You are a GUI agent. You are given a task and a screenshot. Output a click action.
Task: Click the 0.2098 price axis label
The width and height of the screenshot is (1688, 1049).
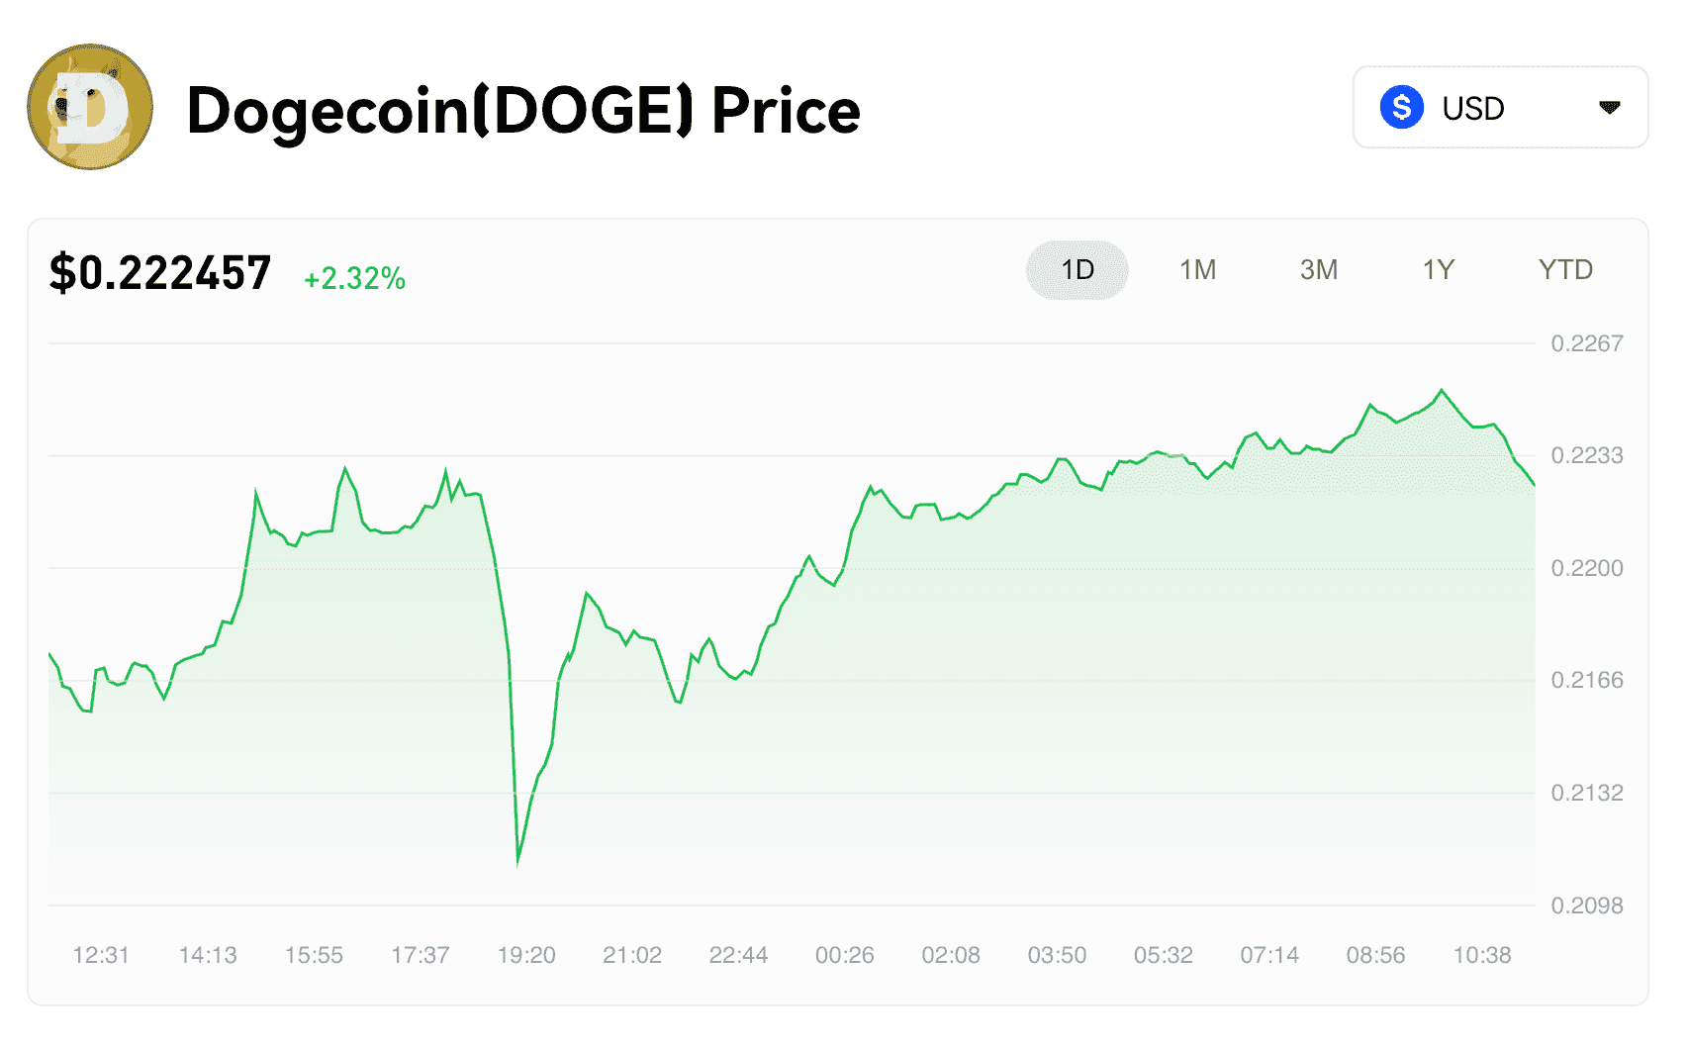1587,906
